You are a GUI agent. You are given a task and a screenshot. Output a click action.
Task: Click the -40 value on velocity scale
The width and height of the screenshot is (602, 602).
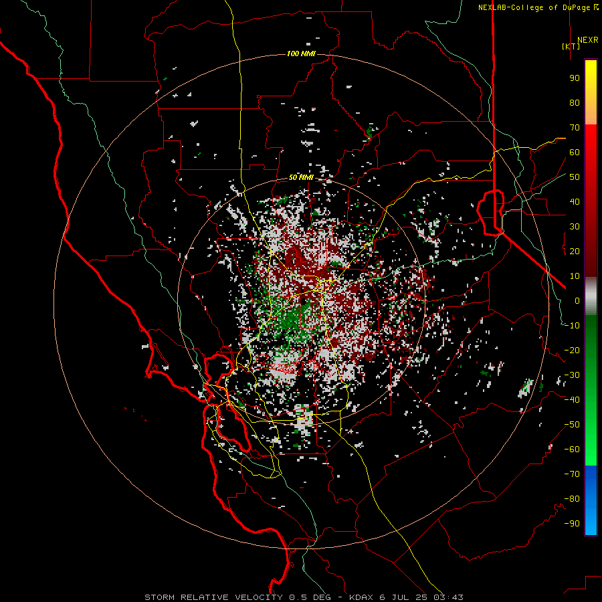[x=572, y=400]
